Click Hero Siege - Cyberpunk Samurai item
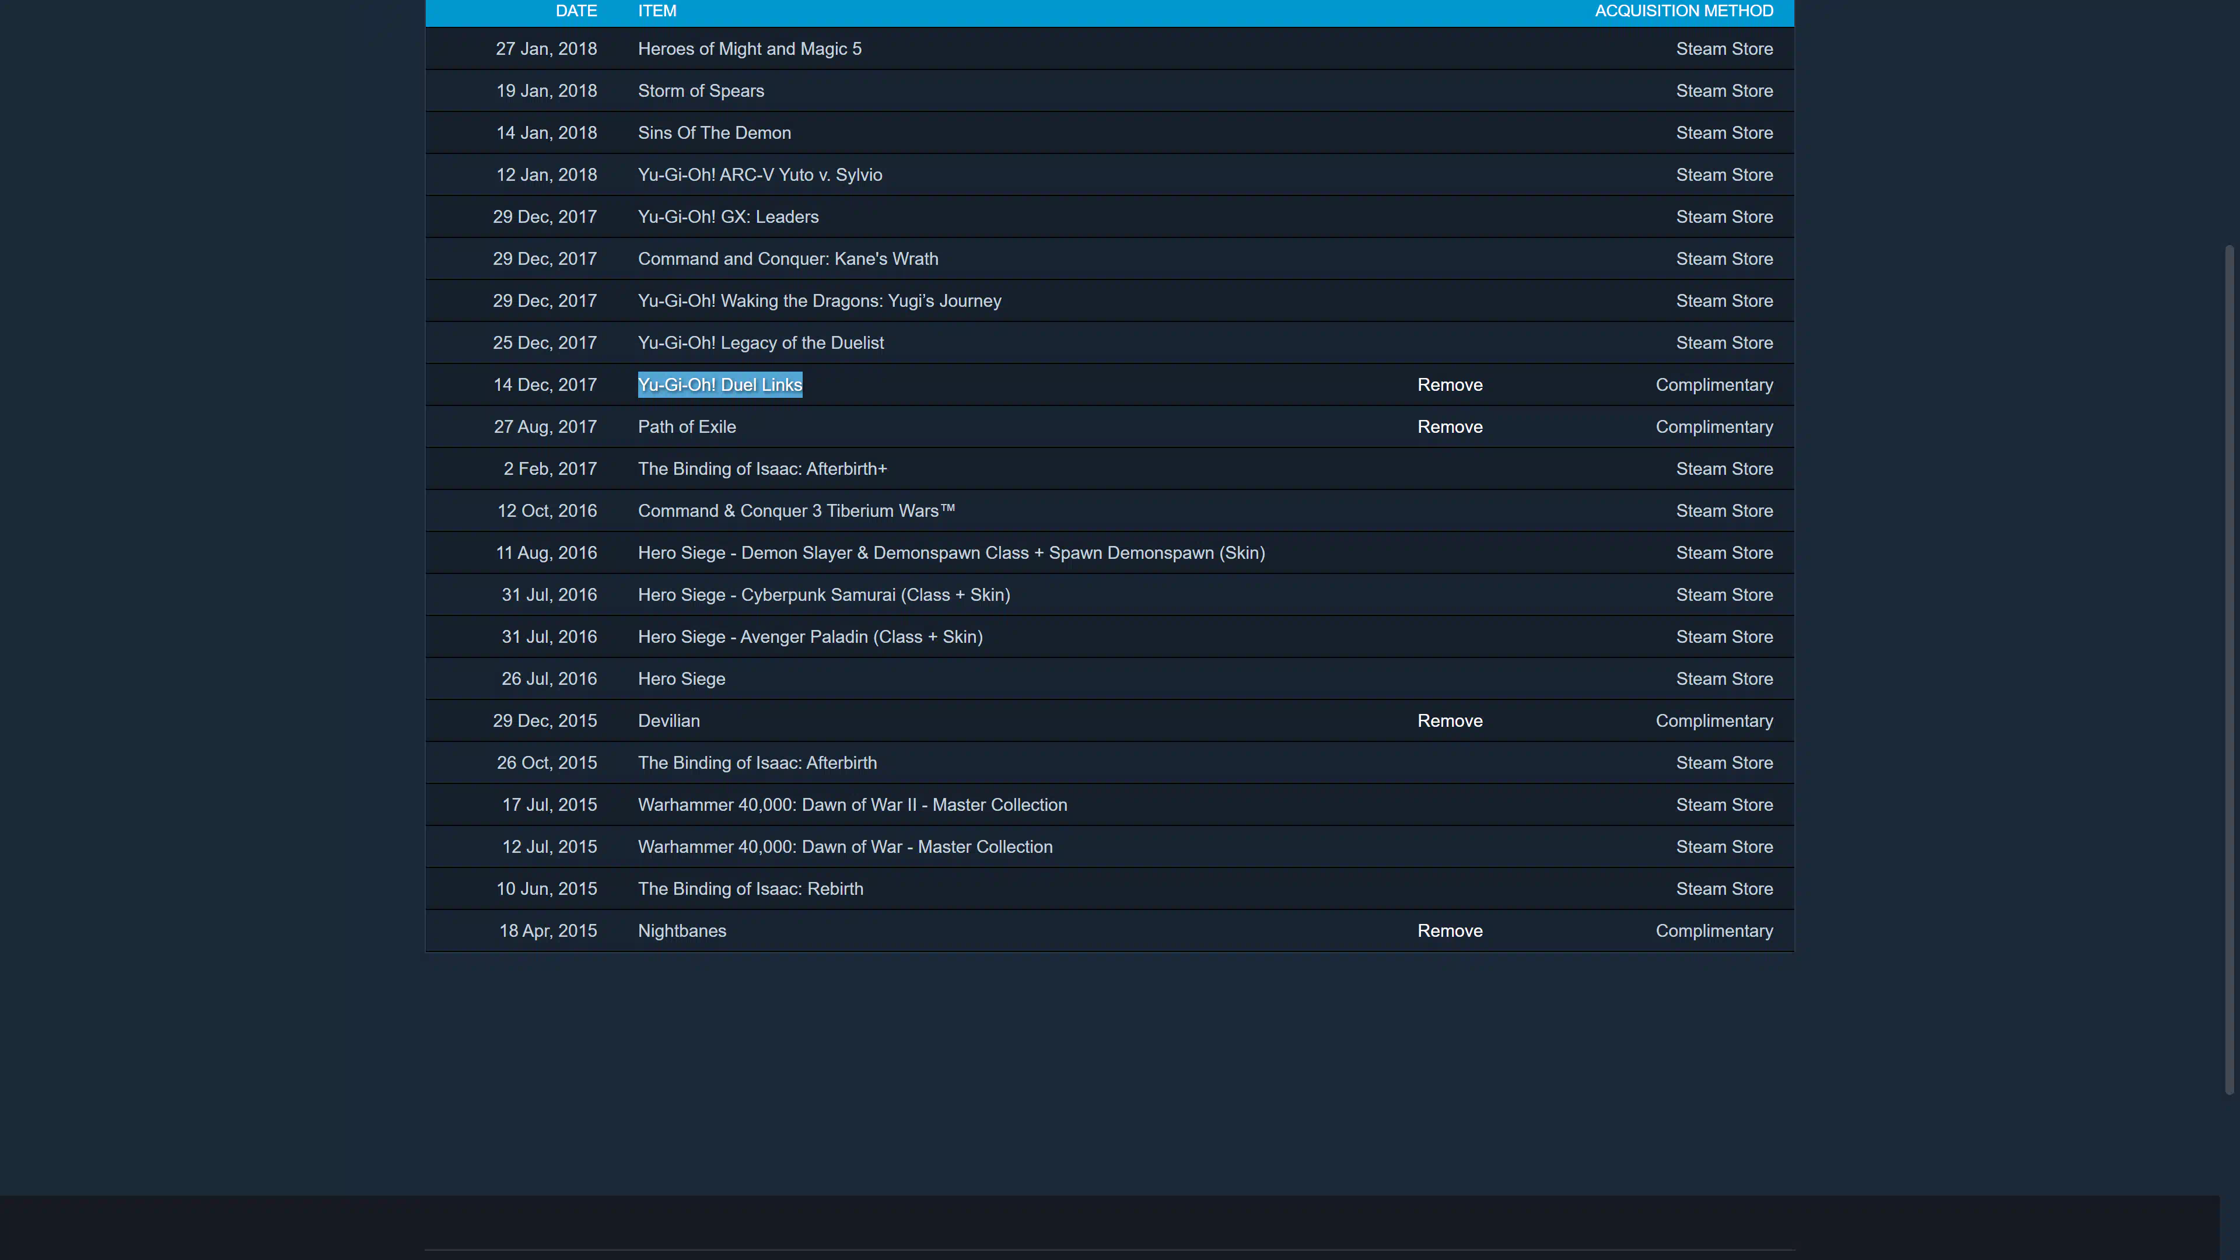Image resolution: width=2240 pixels, height=1260 pixels. click(x=824, y=595)
